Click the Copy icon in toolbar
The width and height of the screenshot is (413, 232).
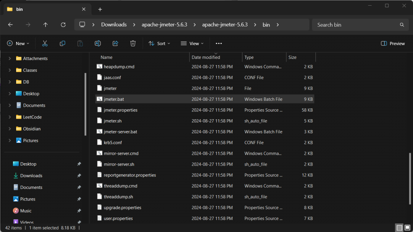[x=63, y=43]
